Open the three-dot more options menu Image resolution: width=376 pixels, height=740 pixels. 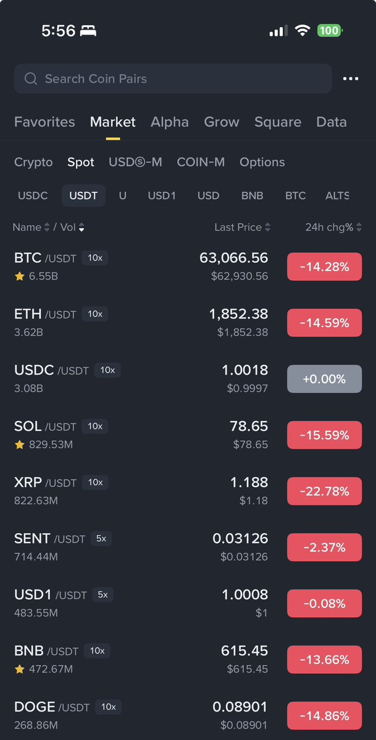coord(351,79)
